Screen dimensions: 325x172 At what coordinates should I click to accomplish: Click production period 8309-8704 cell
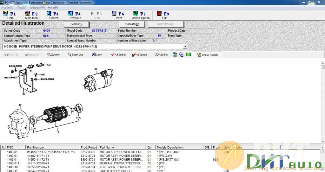tap(88, 160)
